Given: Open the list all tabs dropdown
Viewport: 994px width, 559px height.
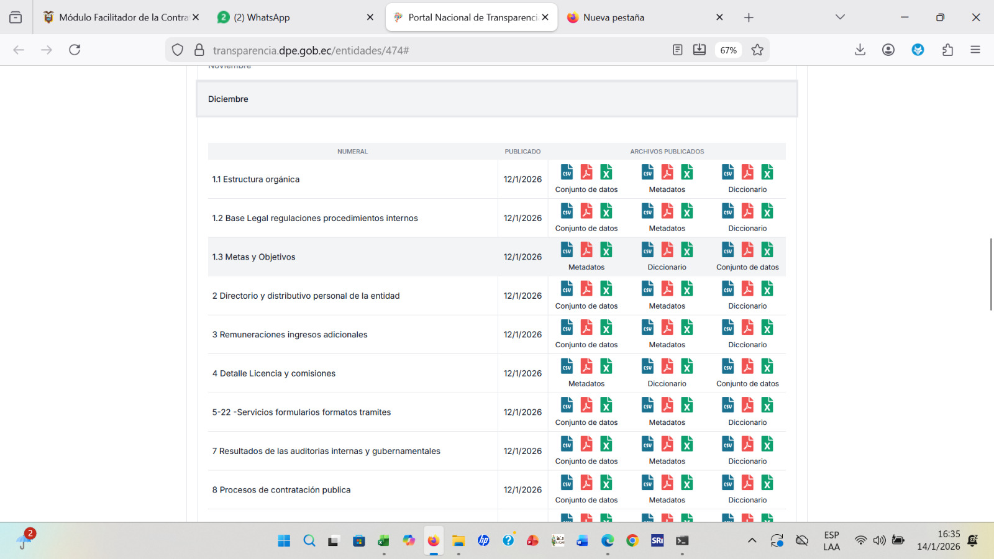Looking at the screenshot, I should pos(840,17).
